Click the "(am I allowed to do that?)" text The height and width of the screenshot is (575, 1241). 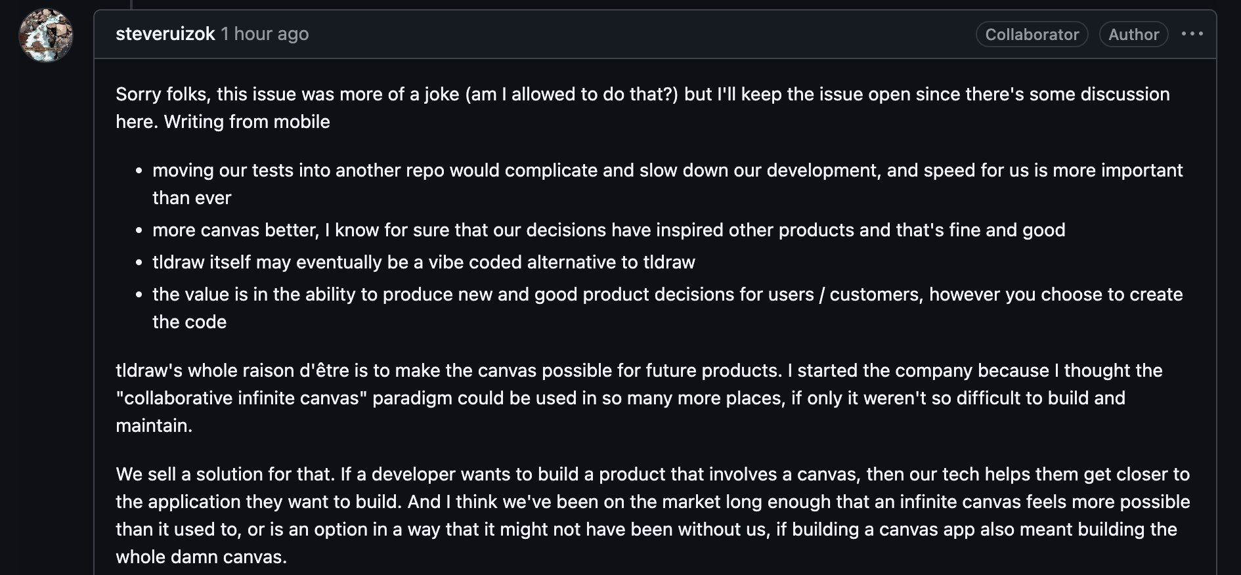(x=571, y=95)
